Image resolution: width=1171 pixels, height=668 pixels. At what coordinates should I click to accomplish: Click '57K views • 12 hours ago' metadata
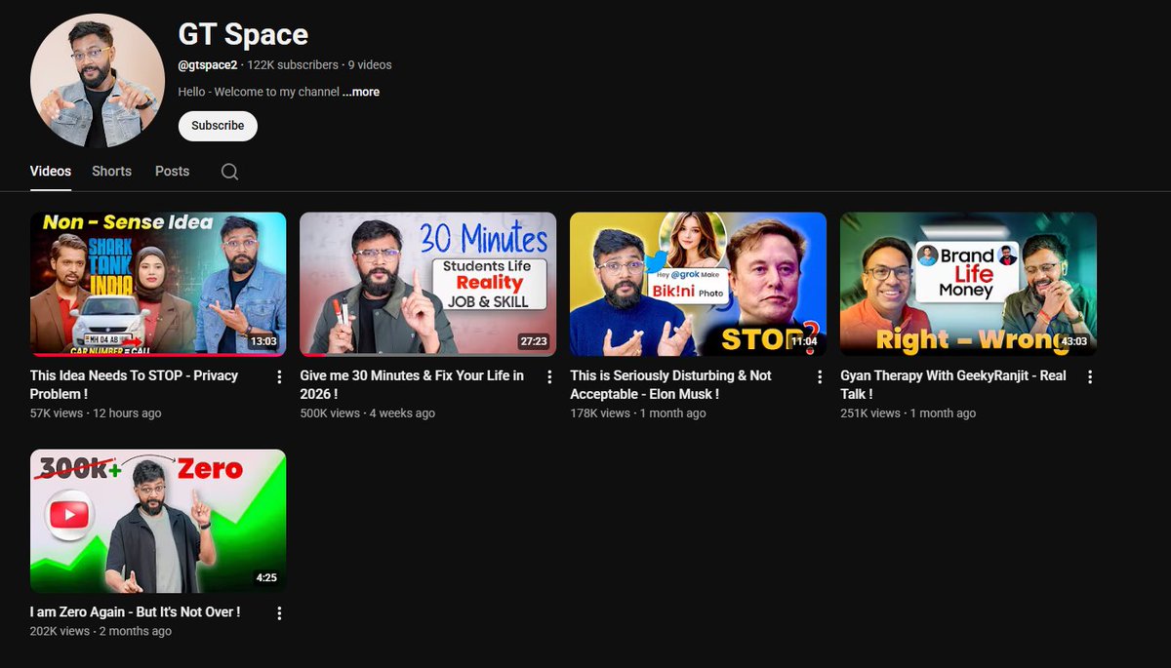coord(96,413)
